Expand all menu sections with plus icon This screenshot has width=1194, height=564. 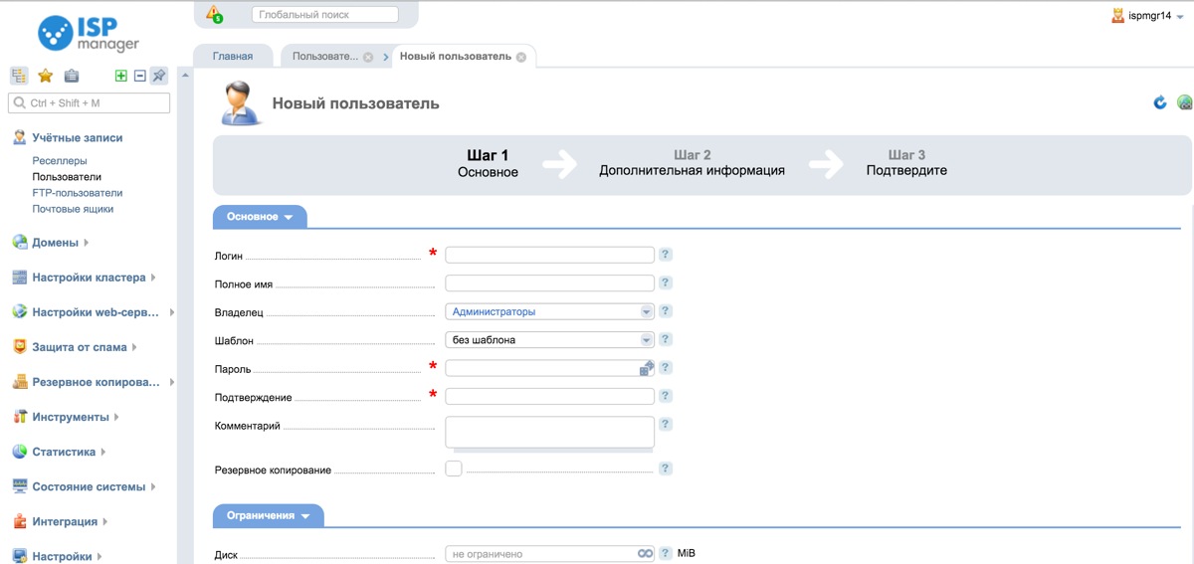coord(120,76)
